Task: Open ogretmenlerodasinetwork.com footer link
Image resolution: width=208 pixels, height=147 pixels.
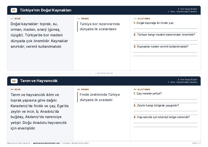Action: pyautogui.click(x=46, y=143)
